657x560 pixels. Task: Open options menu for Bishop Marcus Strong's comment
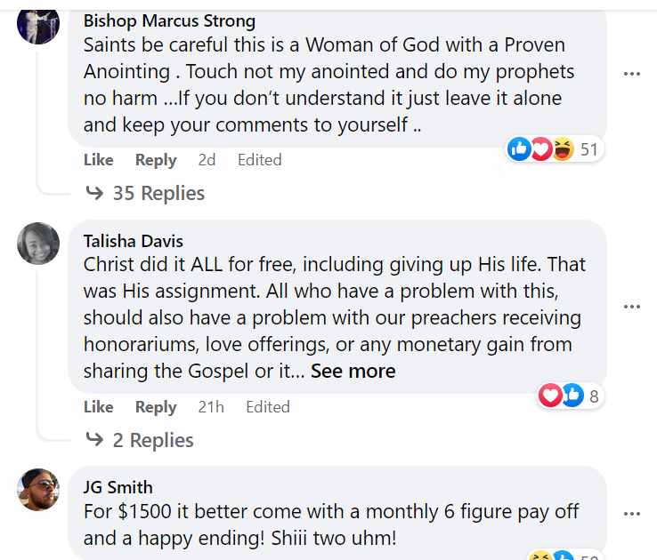point(632,74)
